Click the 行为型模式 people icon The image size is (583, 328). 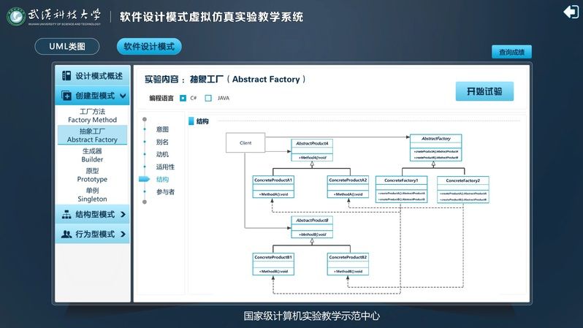pyautogui.click(x=66, y=234)
